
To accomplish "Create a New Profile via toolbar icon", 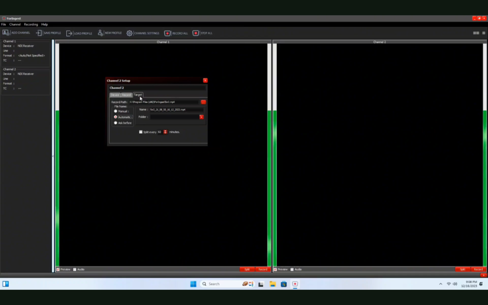I will click(x=101, y=33).
